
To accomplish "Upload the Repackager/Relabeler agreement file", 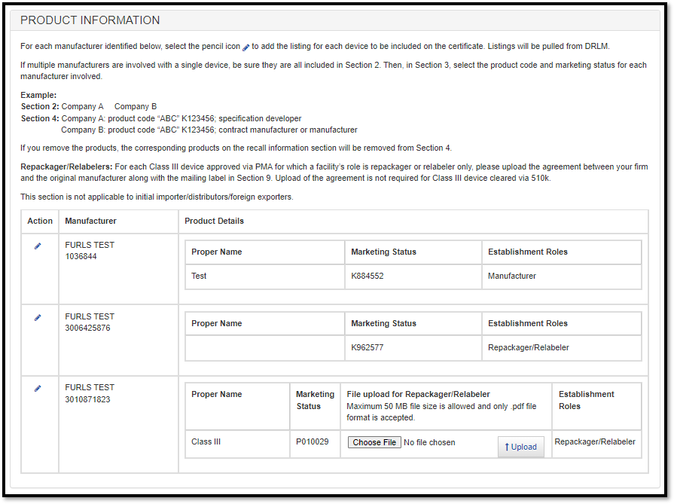I will click(x=520, y=447).
